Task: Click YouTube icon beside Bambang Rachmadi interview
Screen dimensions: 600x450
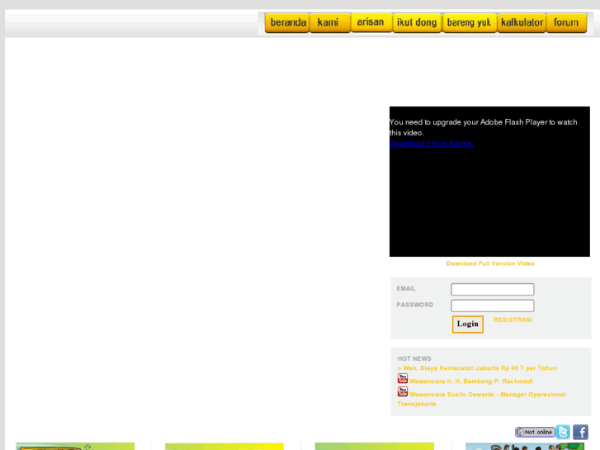Action: (403, 378)
